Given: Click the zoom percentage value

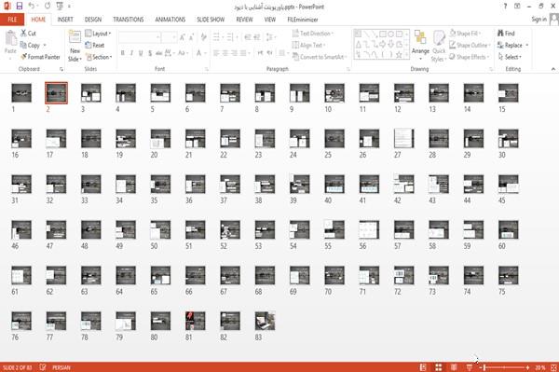Looking at the screenshot, I should coord(539,367).
